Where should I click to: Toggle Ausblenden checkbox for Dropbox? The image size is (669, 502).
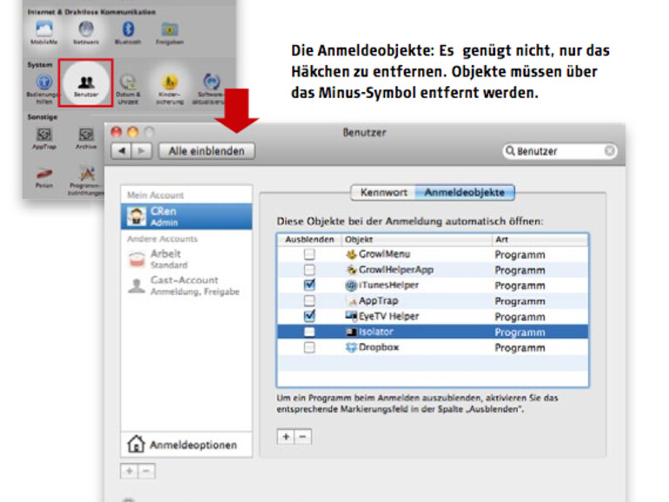pos(309,347)
